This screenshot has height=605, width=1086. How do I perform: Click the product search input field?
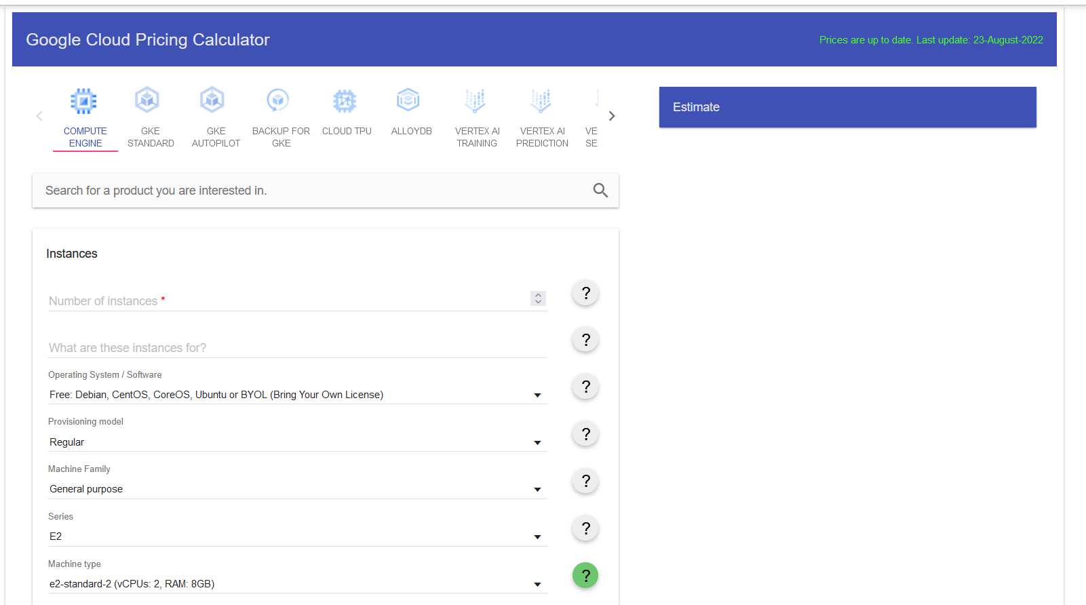tap(312, 191)
